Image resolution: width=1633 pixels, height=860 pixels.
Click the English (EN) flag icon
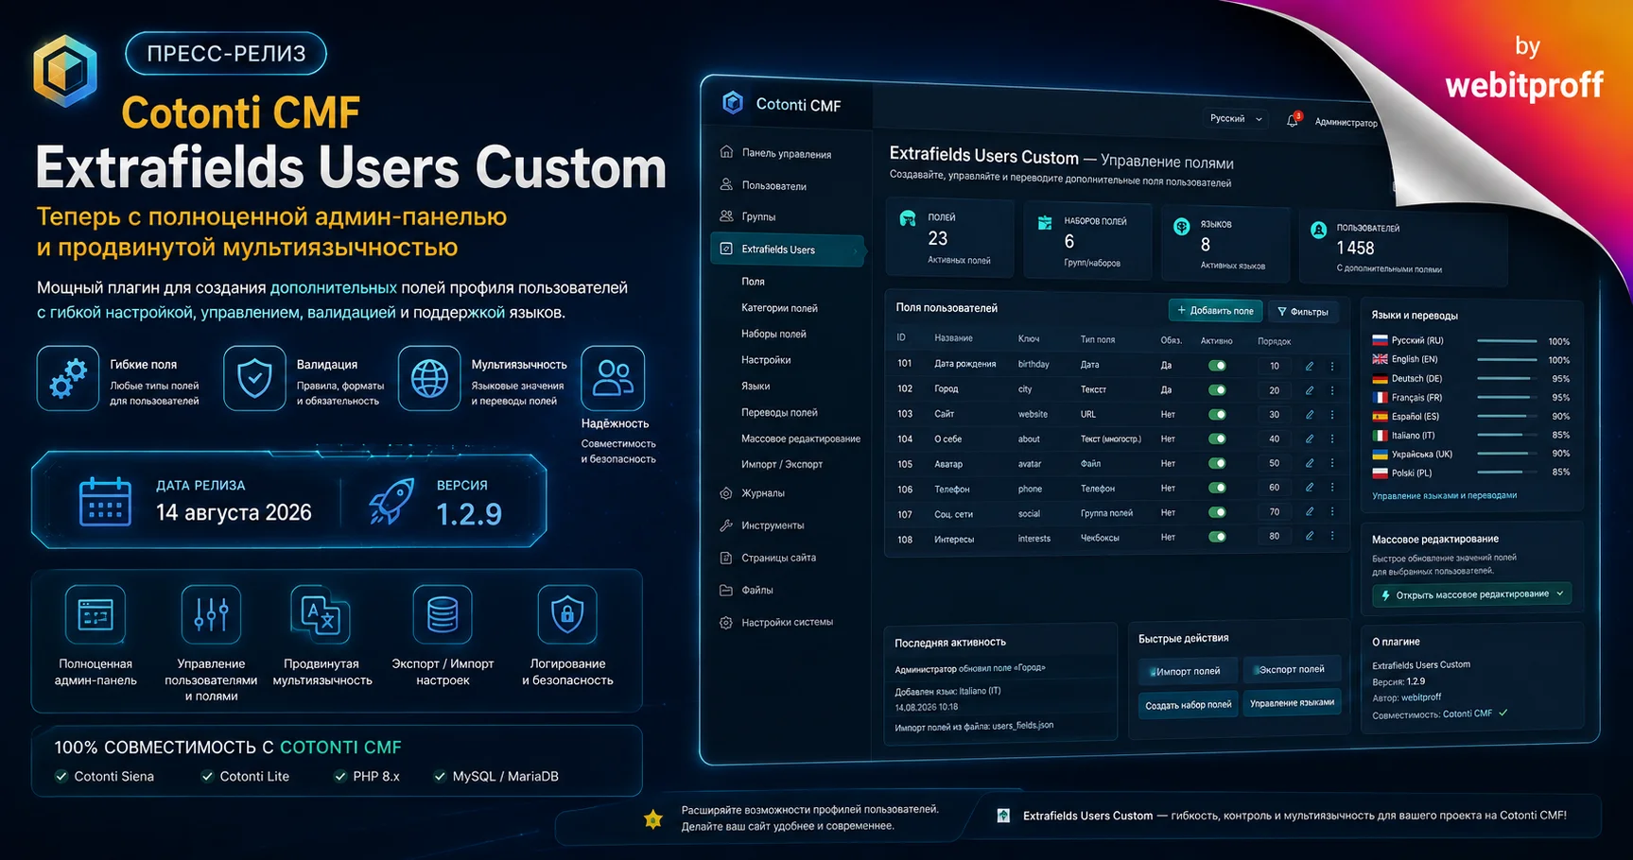coord(1380,359)
